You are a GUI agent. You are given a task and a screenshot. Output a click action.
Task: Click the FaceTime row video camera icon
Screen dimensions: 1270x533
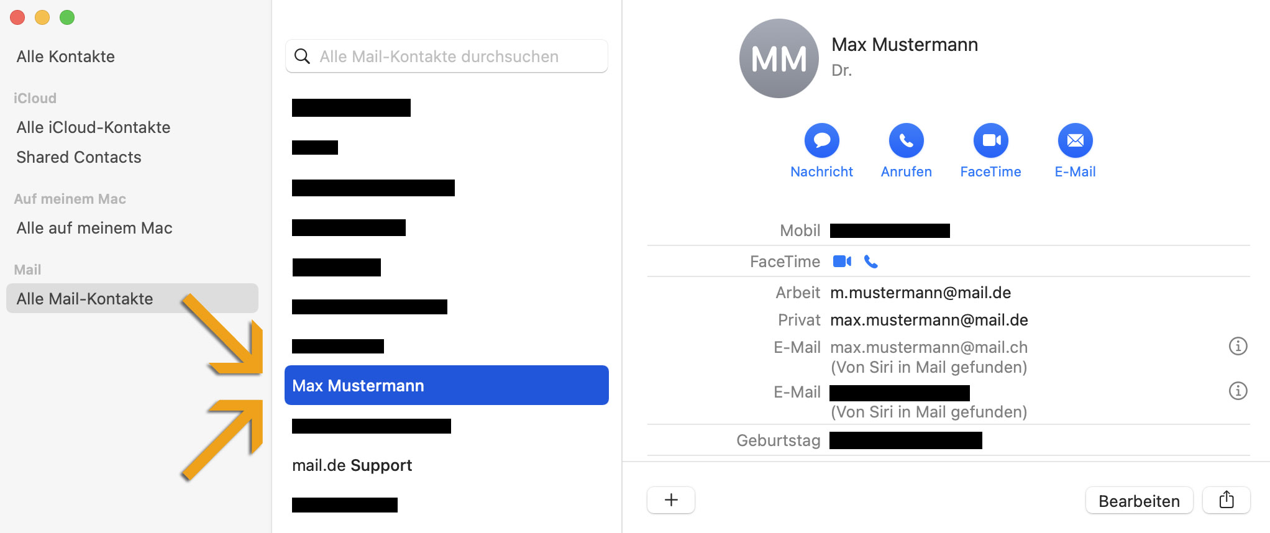coord(842,262)
